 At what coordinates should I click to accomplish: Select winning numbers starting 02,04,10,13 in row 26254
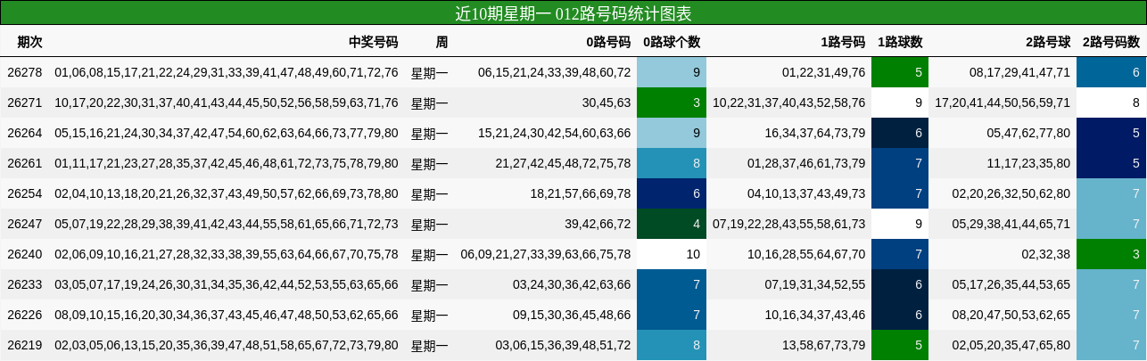pos(227,193)
